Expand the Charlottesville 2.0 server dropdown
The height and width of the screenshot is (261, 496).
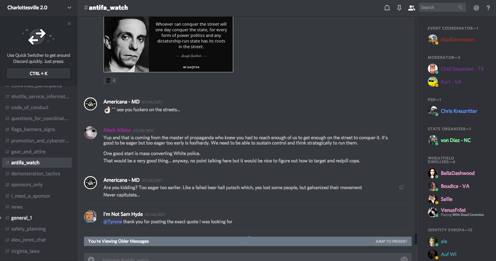click(69, 8)
